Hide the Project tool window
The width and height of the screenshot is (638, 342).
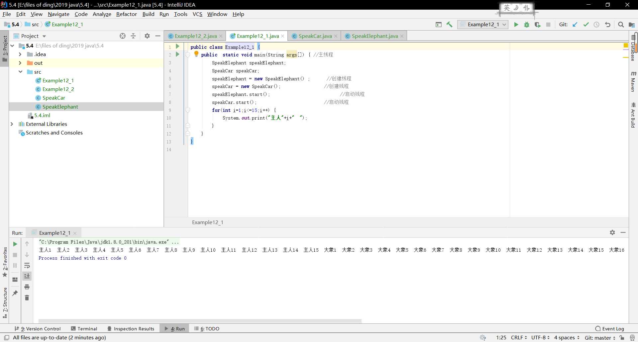pyautogui.click(x=158, y=36)
